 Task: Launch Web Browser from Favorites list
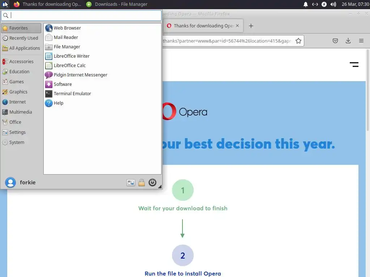coord(102,28)
